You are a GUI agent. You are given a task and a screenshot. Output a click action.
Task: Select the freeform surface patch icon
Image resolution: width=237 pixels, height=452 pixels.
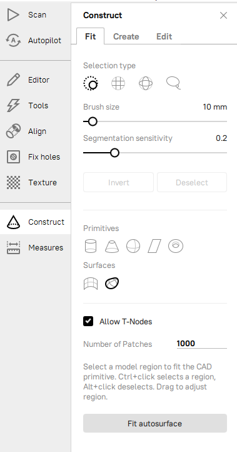click(x=91, y=284)
